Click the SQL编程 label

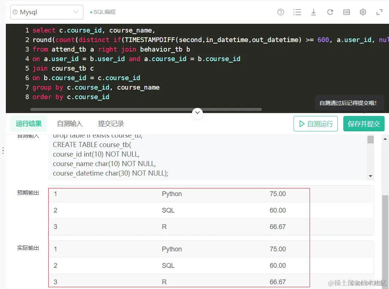105,12
